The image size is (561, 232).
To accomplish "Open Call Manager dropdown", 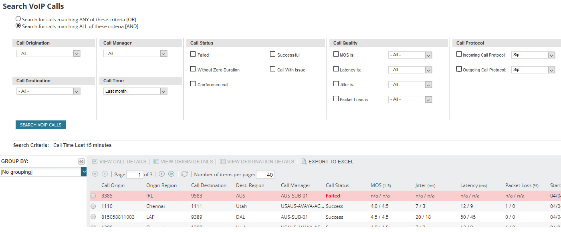I will tap(135, 53).
